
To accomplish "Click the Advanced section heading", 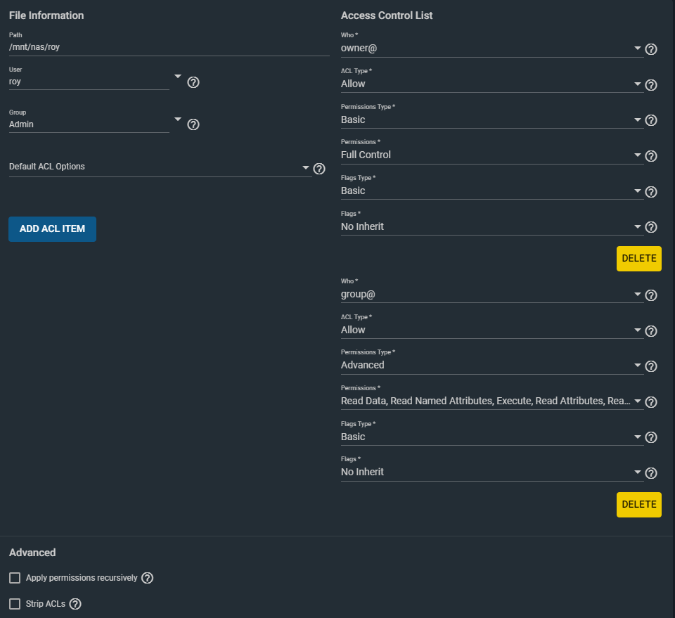I will click(32, 553).
